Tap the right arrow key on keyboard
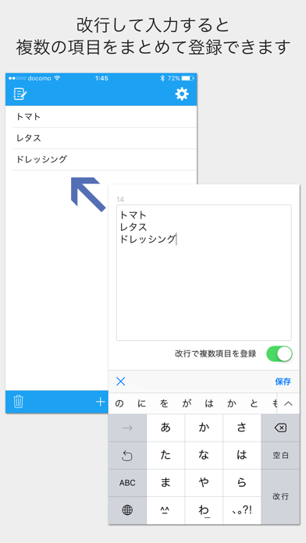The image size is (306, 543). (x=127, y=428)
